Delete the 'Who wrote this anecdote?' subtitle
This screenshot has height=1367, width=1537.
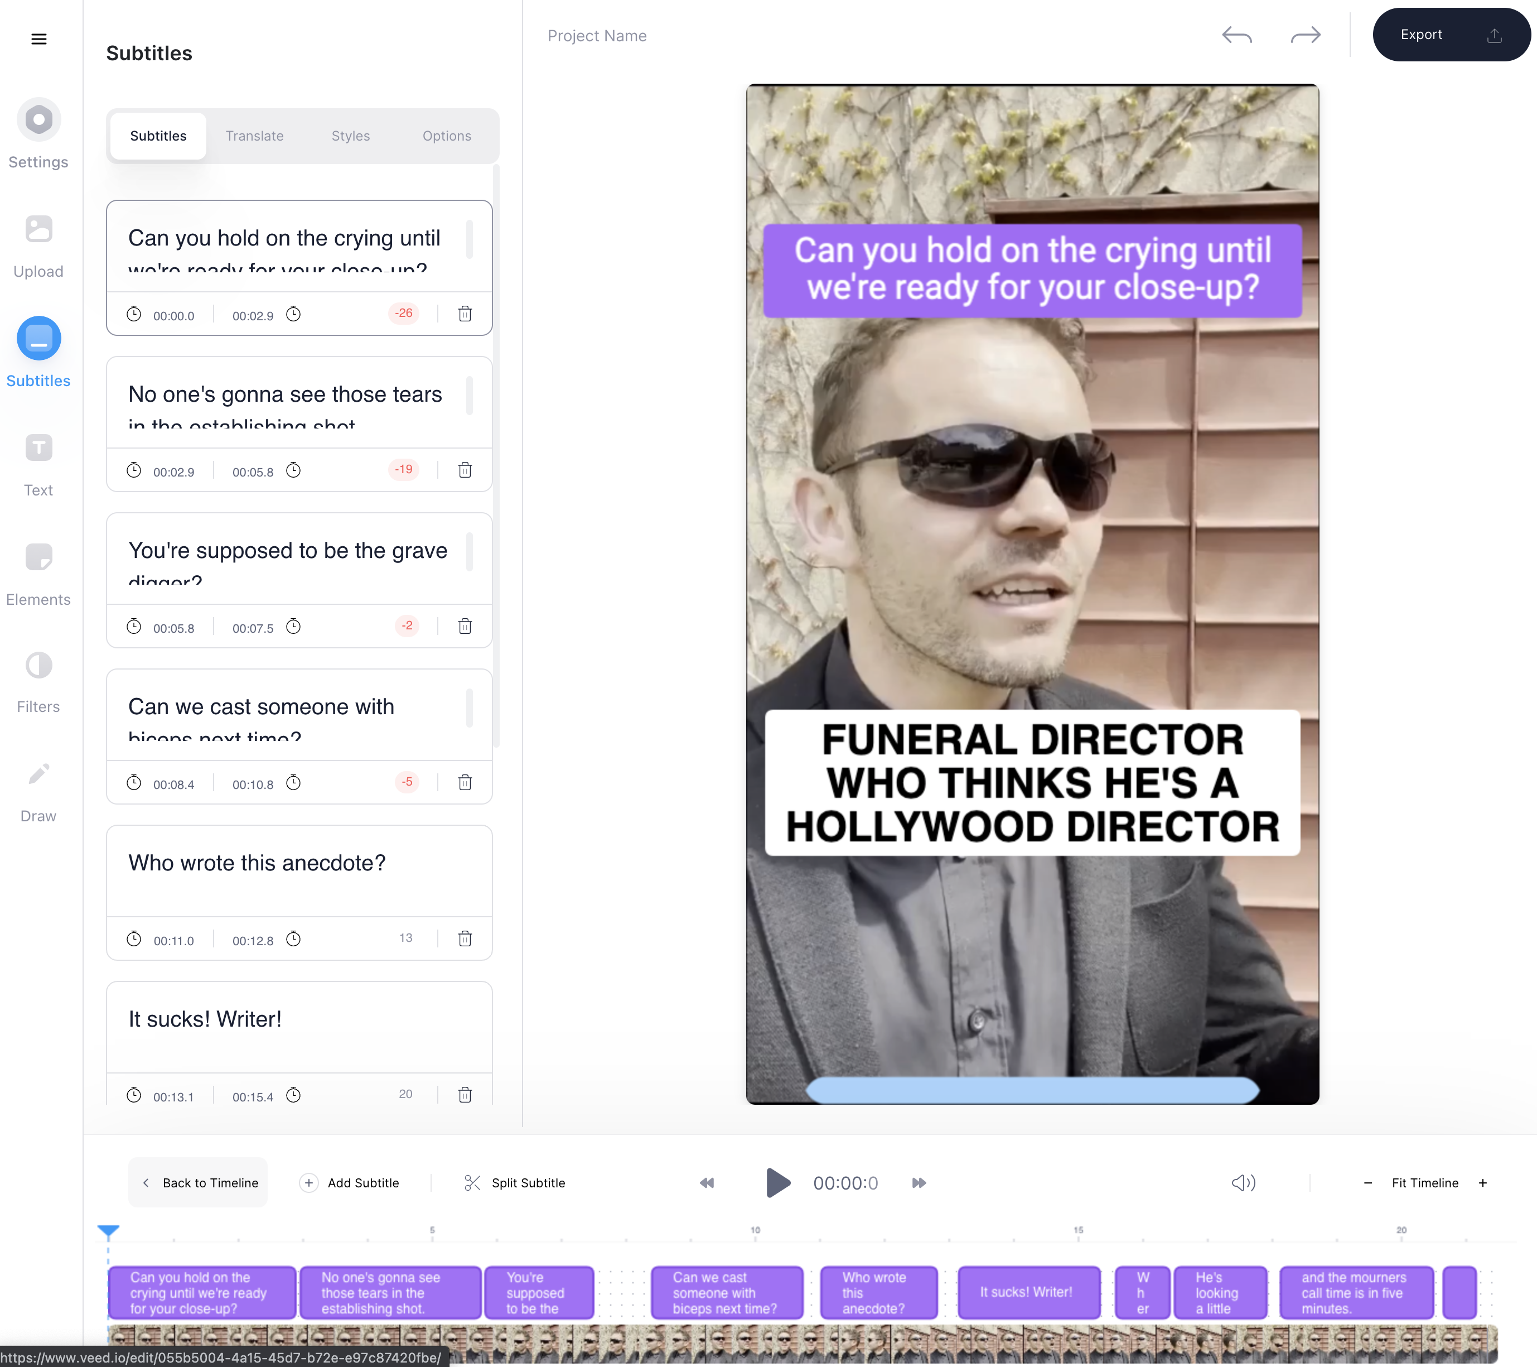(x=465, y=939)
